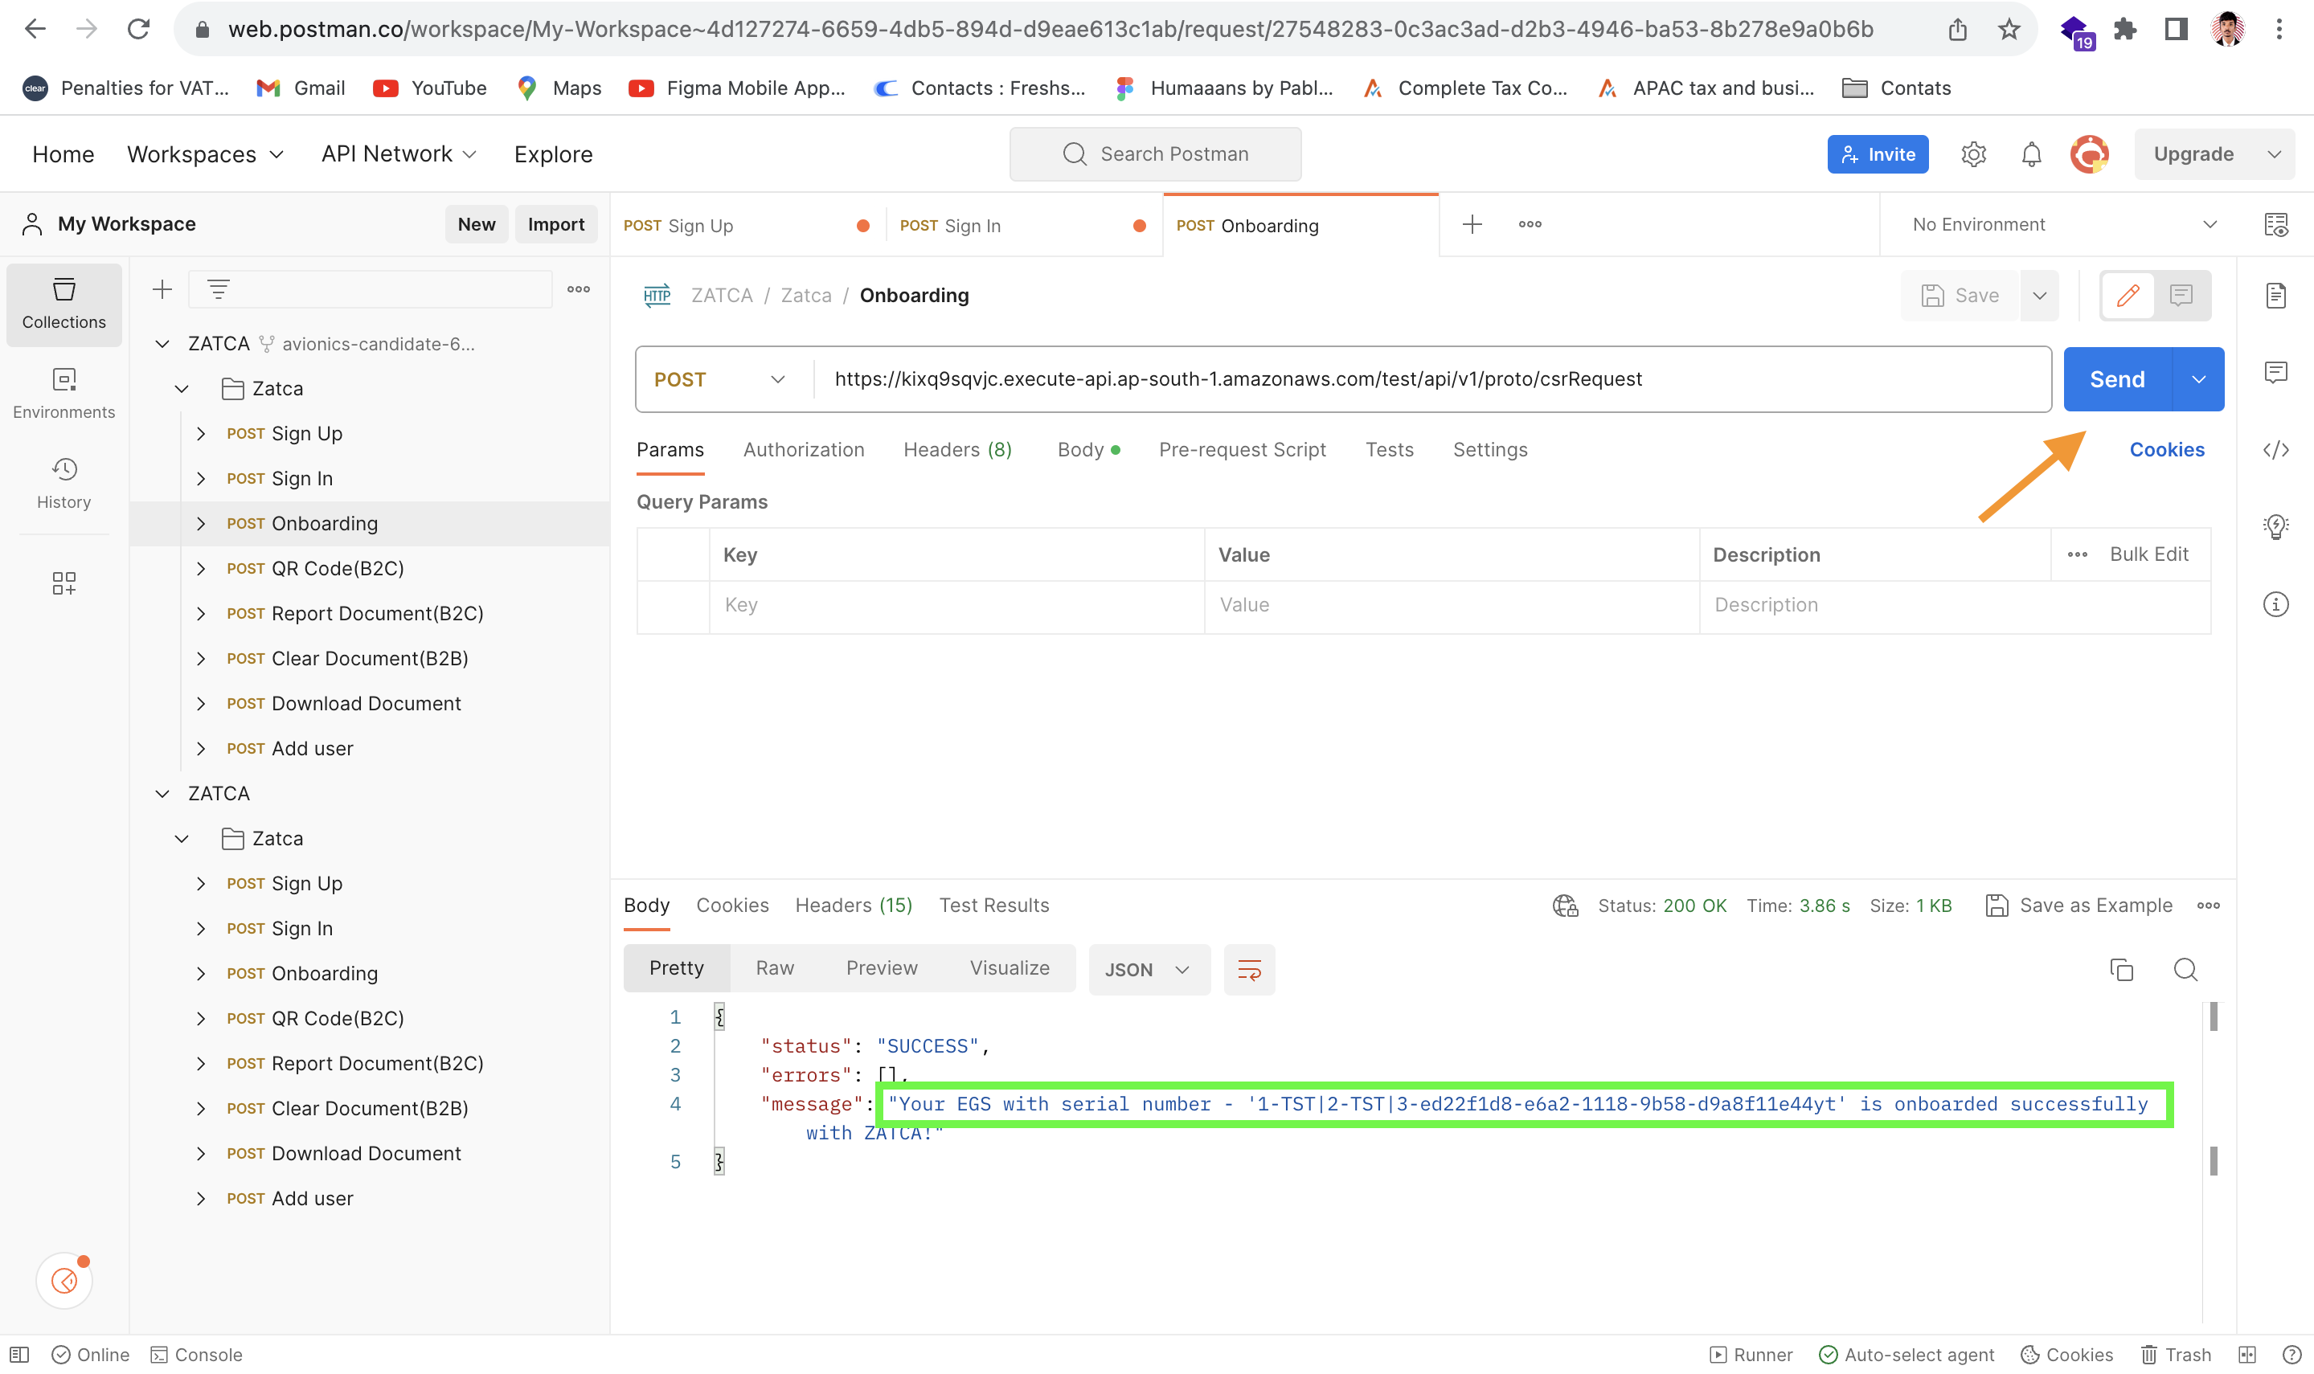This screenshot has height=1374, width=2314.
Task: Open the POST method dropdown
Action: 720,378
